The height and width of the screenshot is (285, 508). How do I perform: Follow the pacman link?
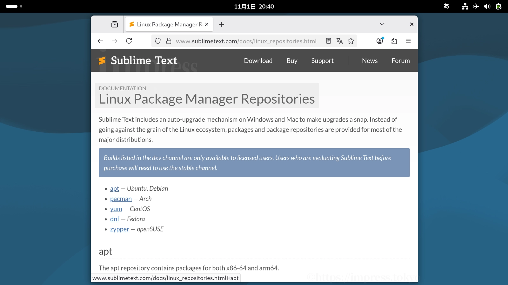[121, 199]
